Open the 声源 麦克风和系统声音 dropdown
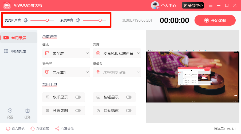The image size is (241, 134). (x=117, y=53)
